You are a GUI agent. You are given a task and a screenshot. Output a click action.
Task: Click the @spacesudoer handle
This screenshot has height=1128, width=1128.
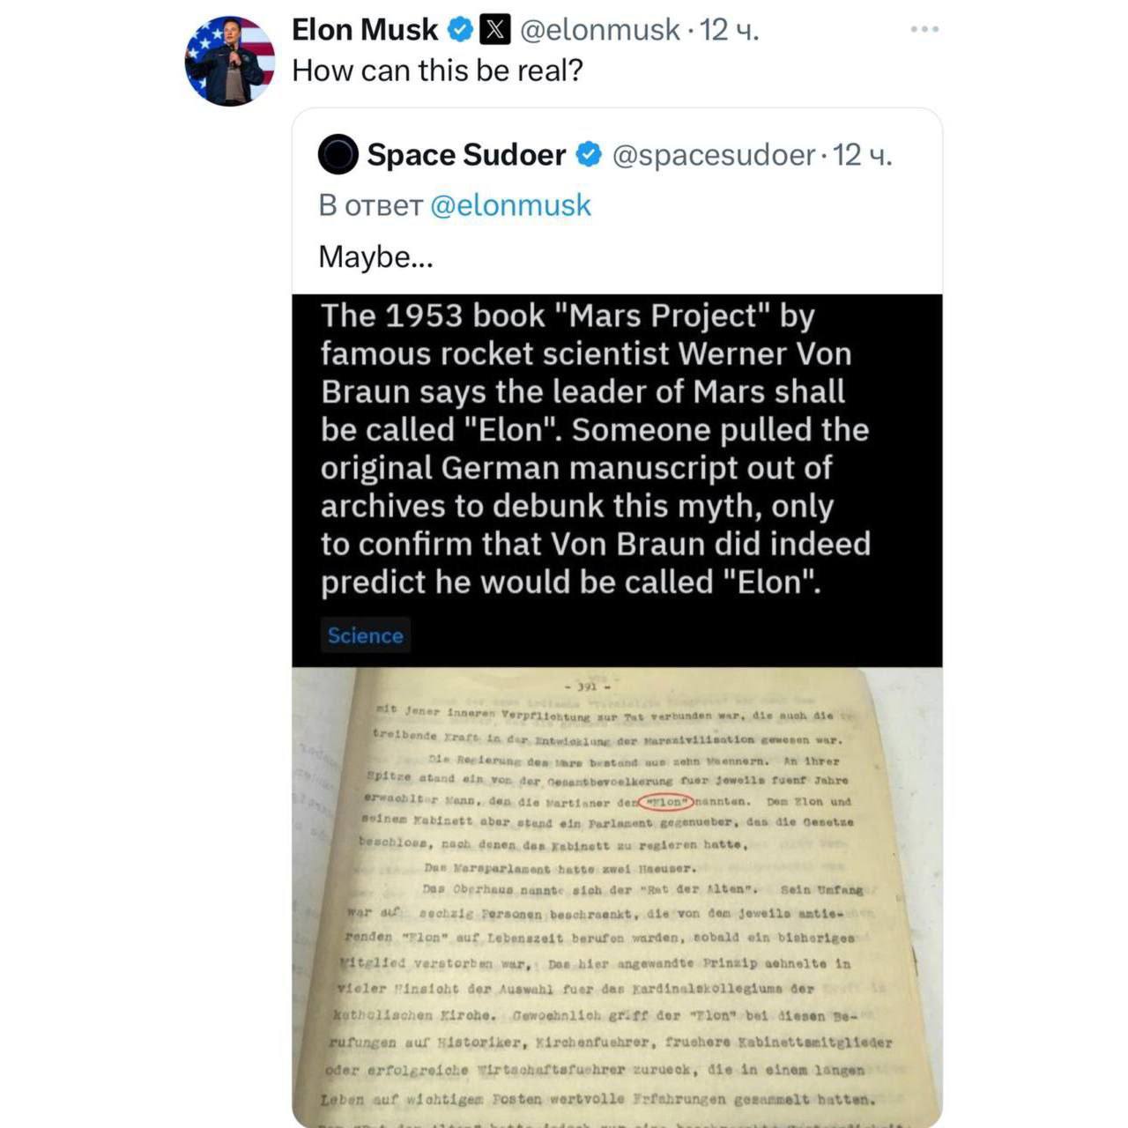pyautogui.click(x=713, y=155)
